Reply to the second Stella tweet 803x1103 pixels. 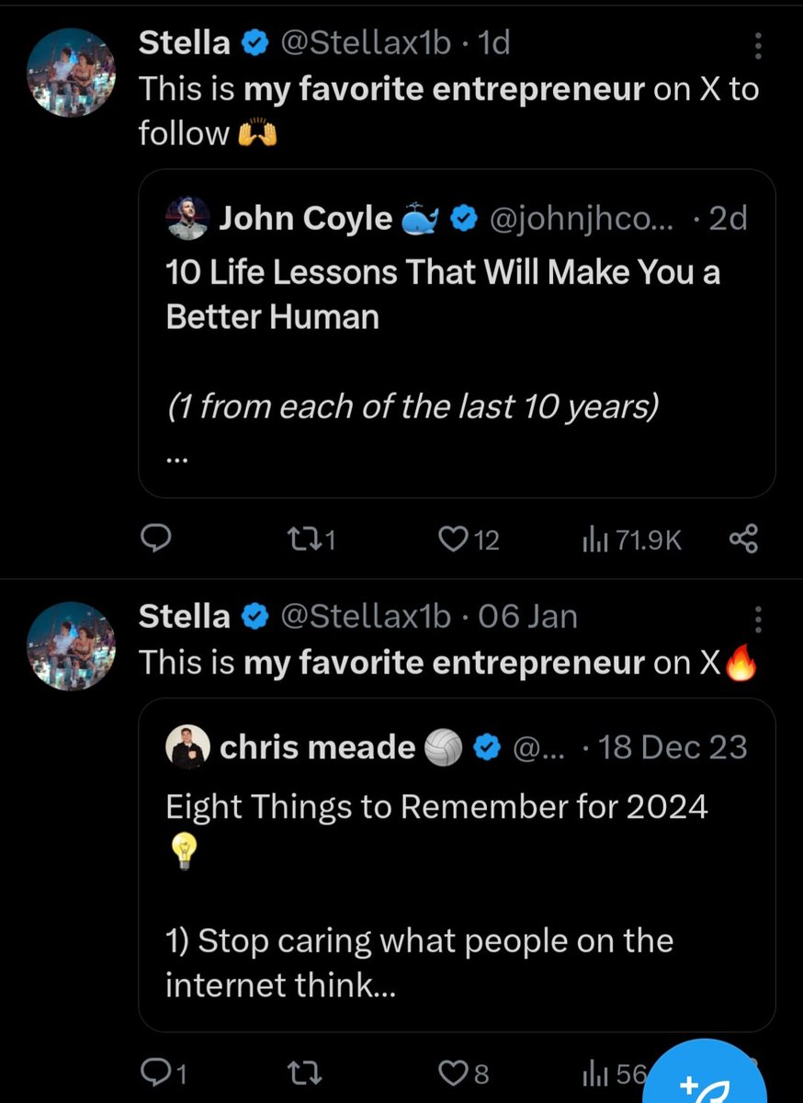(x=164, y=1072)
